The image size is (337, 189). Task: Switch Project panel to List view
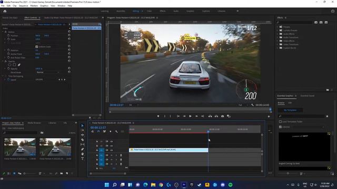click(x=9, y=173)
